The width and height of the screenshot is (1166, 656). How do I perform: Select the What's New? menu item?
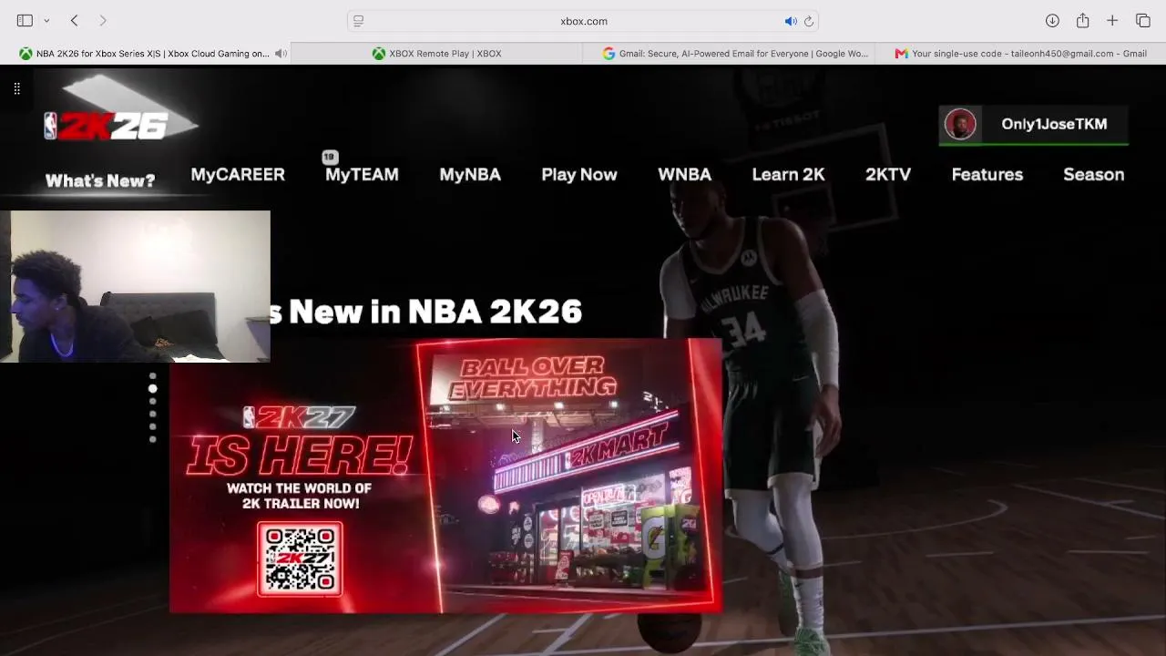click(x=100, y=180)
